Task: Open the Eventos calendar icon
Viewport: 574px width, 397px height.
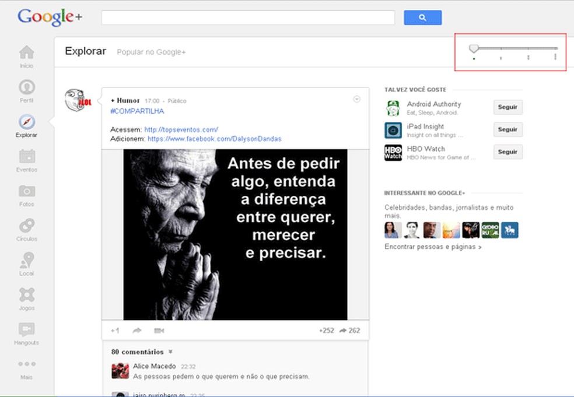Action: click(27, 156)
